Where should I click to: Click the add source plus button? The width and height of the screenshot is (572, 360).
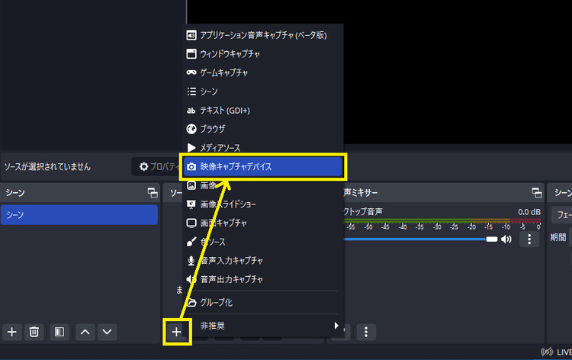click(177, 332)
